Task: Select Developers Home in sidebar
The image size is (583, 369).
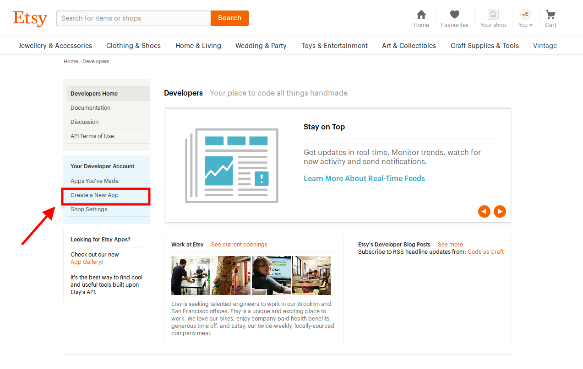Action: 109,94
